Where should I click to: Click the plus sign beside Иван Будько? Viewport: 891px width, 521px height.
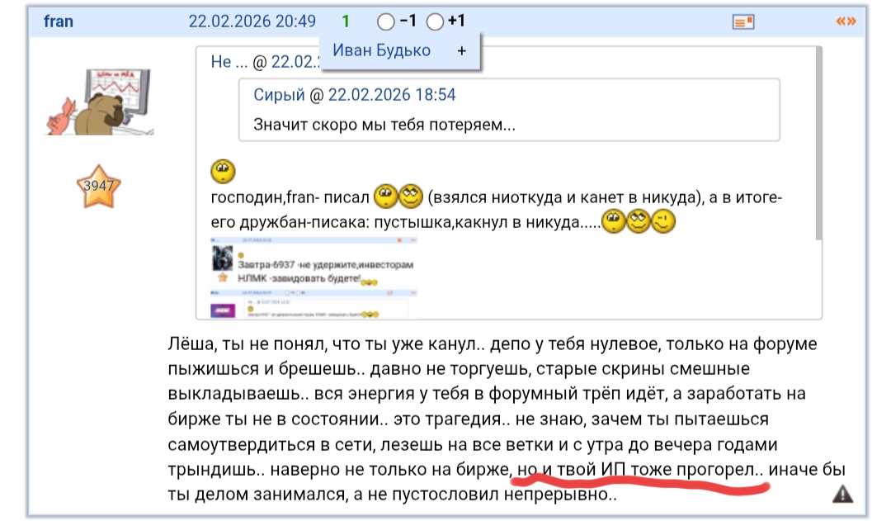(462, 51)
